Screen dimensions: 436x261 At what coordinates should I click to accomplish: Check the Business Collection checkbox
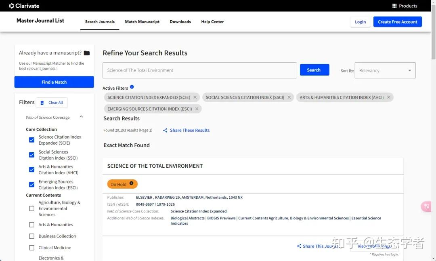31,236
